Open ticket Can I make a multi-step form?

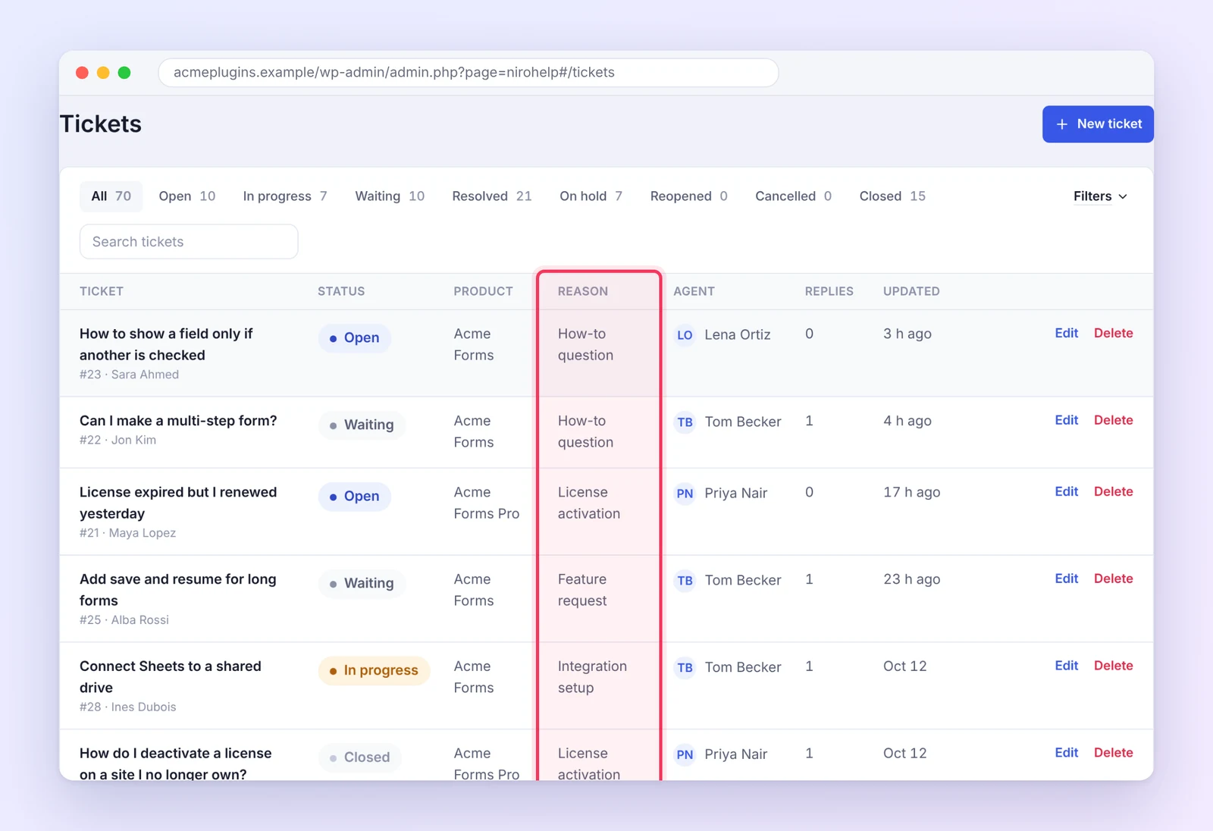[x=178, y=421]
